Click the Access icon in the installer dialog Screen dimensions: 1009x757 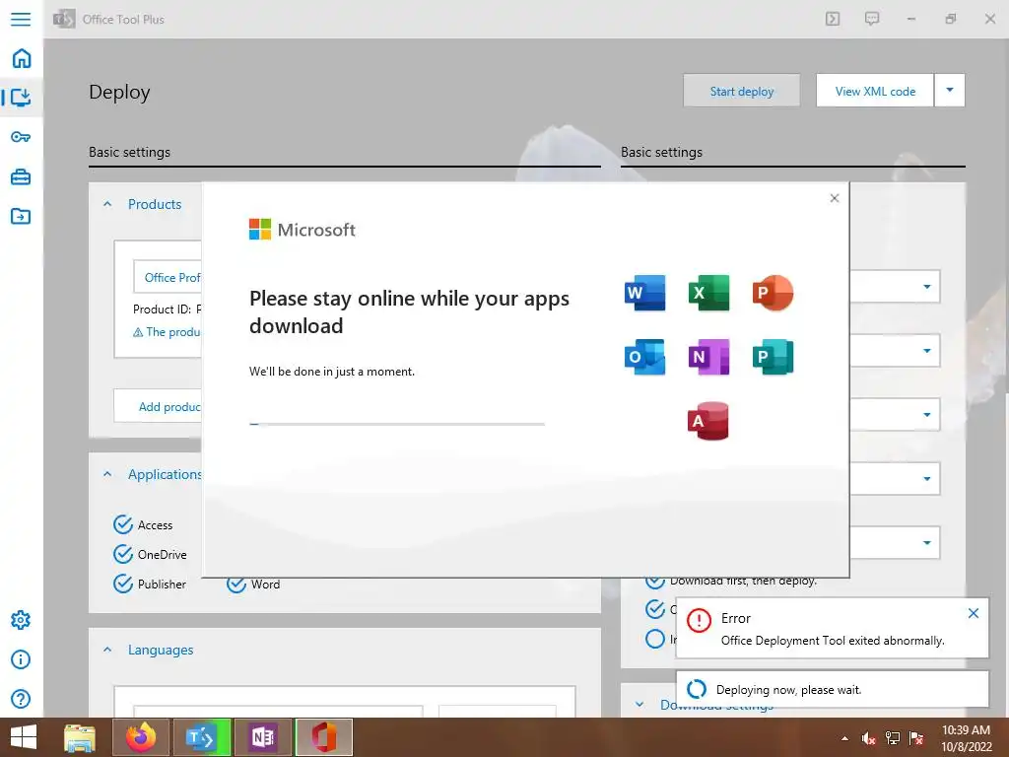[707, 421]
